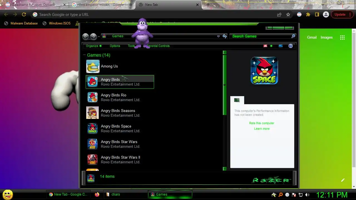Click the games list scroll down arrow

click(224, 169)
